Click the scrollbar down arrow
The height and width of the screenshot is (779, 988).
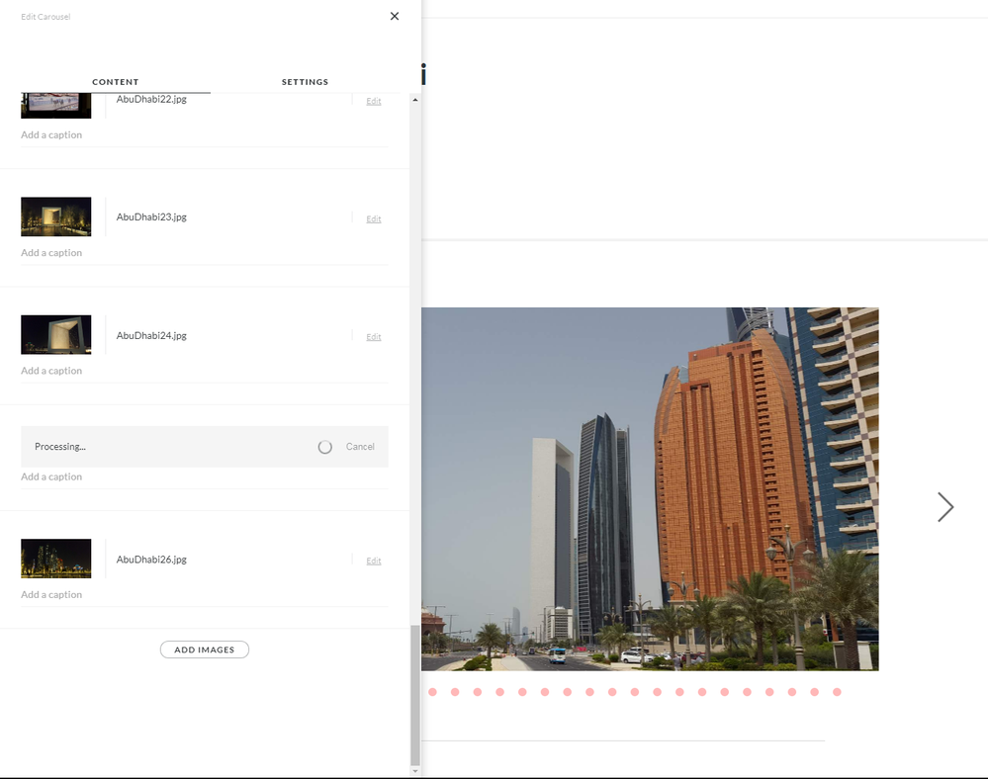pyautogui.click(x=414, y=771)
